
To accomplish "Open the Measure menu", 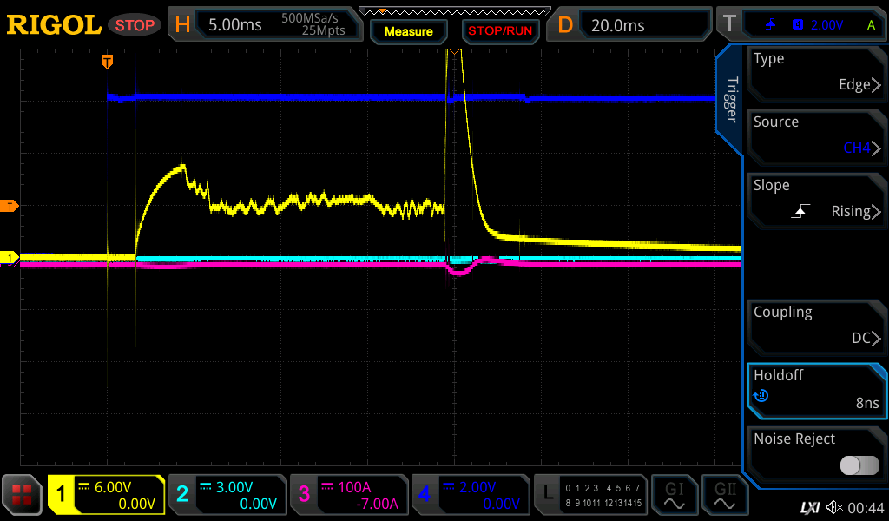I will 408,31.
